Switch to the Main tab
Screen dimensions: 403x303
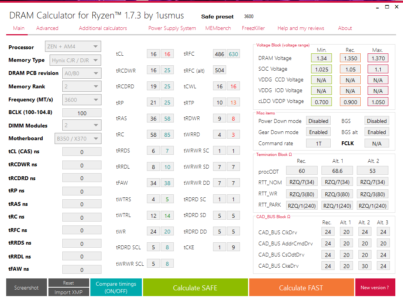[x=19, y=28]
